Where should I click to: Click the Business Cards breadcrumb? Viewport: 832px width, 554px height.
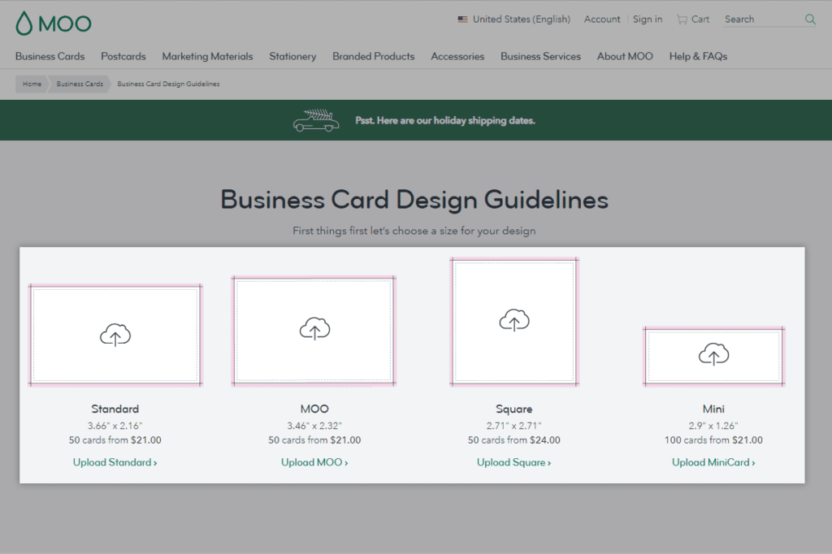pos(80,84)
